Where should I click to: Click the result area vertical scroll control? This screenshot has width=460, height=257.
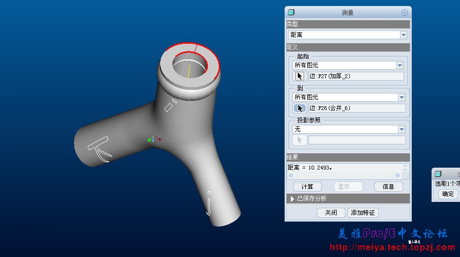point(405,168)
